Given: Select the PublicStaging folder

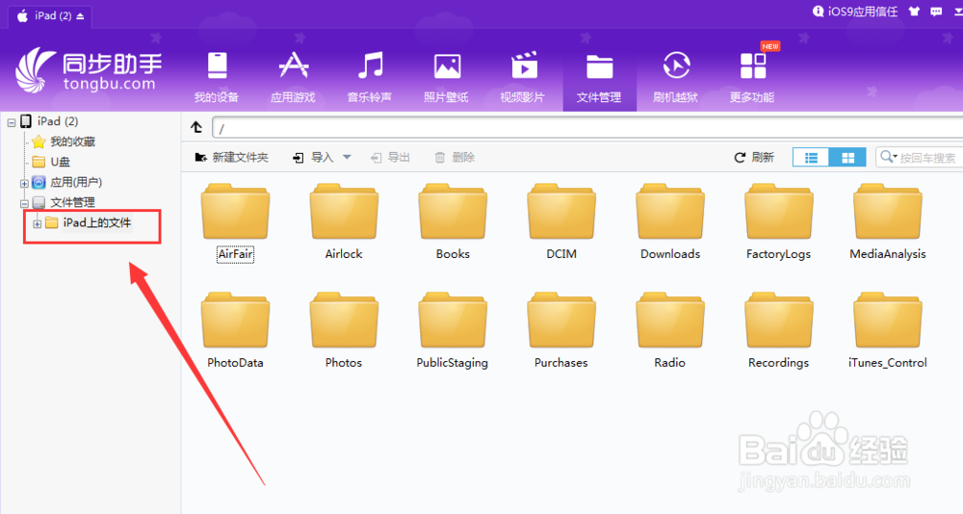Looking at the screenshot, I should (453, 331).
